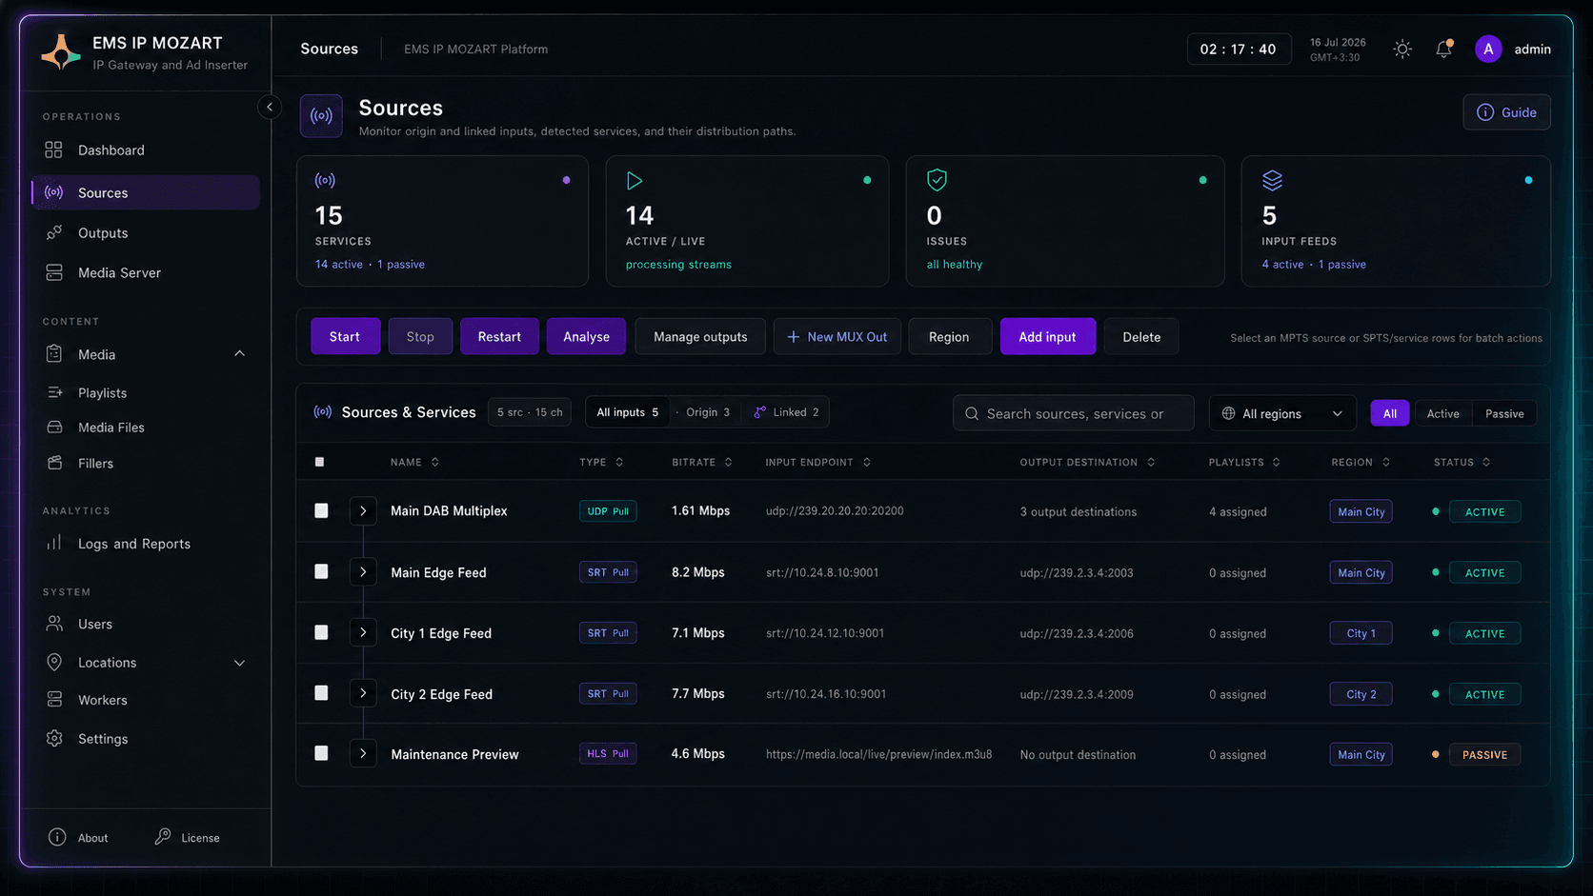The height and width of the screenshot is (896, 1593).
Task: Check the Main DAB Multiplex row checkbox
Action: point(321,510)
